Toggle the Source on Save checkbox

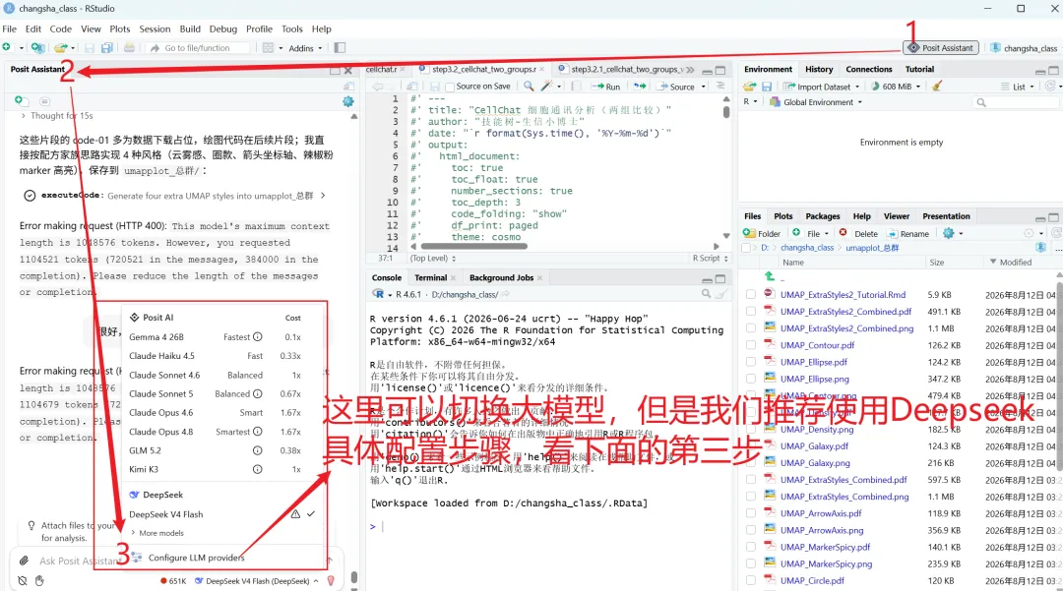click(x=450, y=87)
